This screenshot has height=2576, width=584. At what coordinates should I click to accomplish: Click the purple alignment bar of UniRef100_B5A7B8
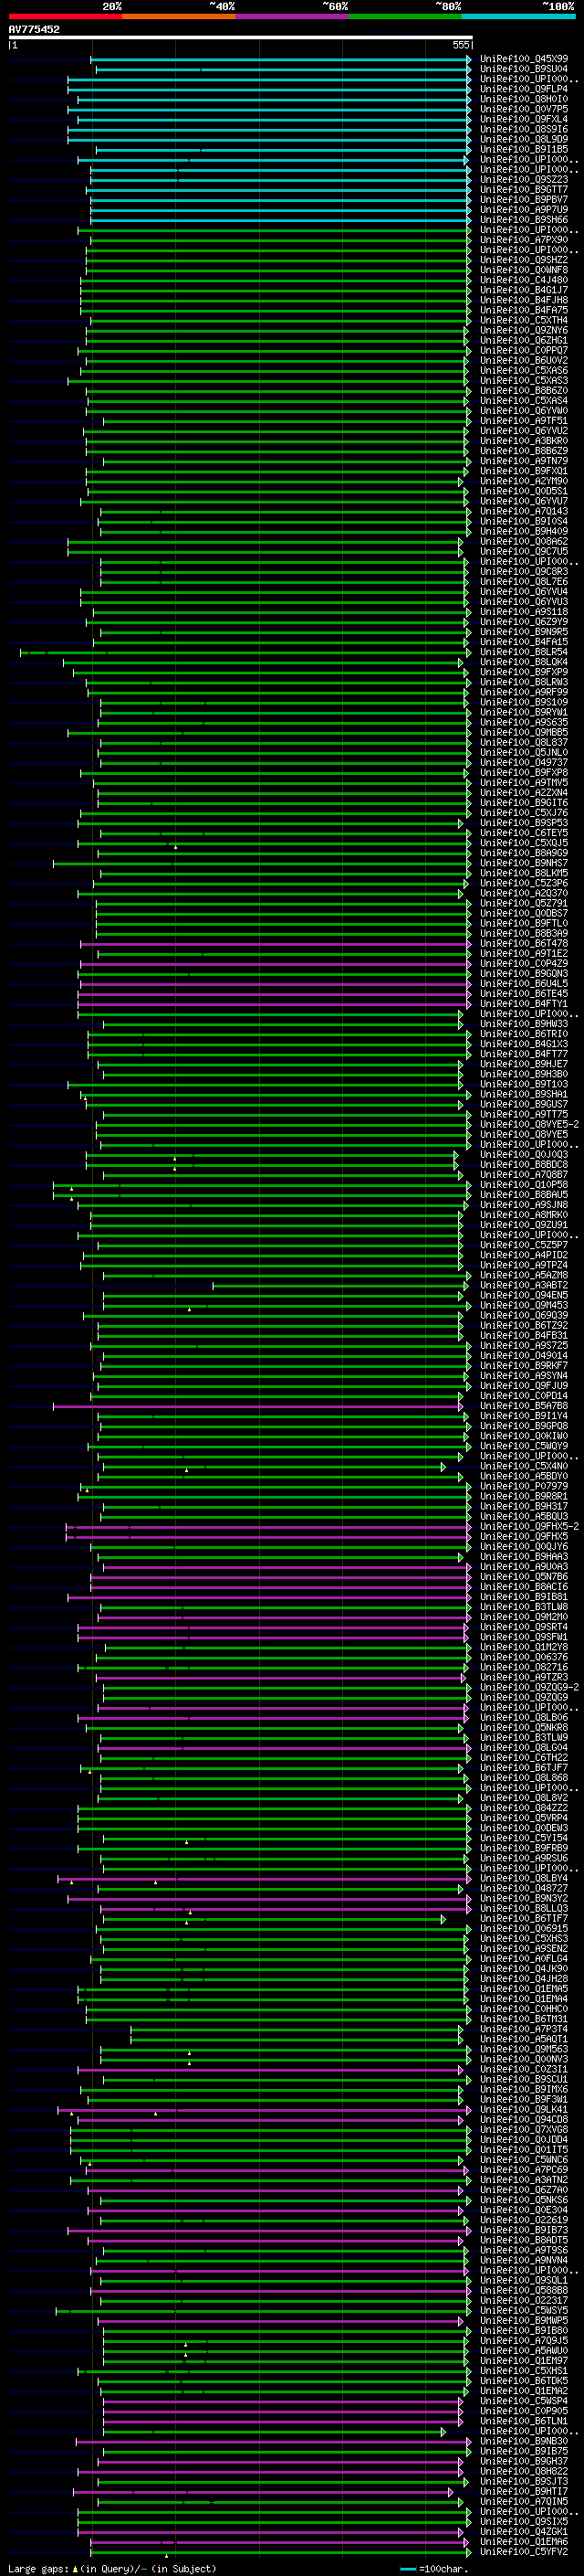pos(257,1406)
